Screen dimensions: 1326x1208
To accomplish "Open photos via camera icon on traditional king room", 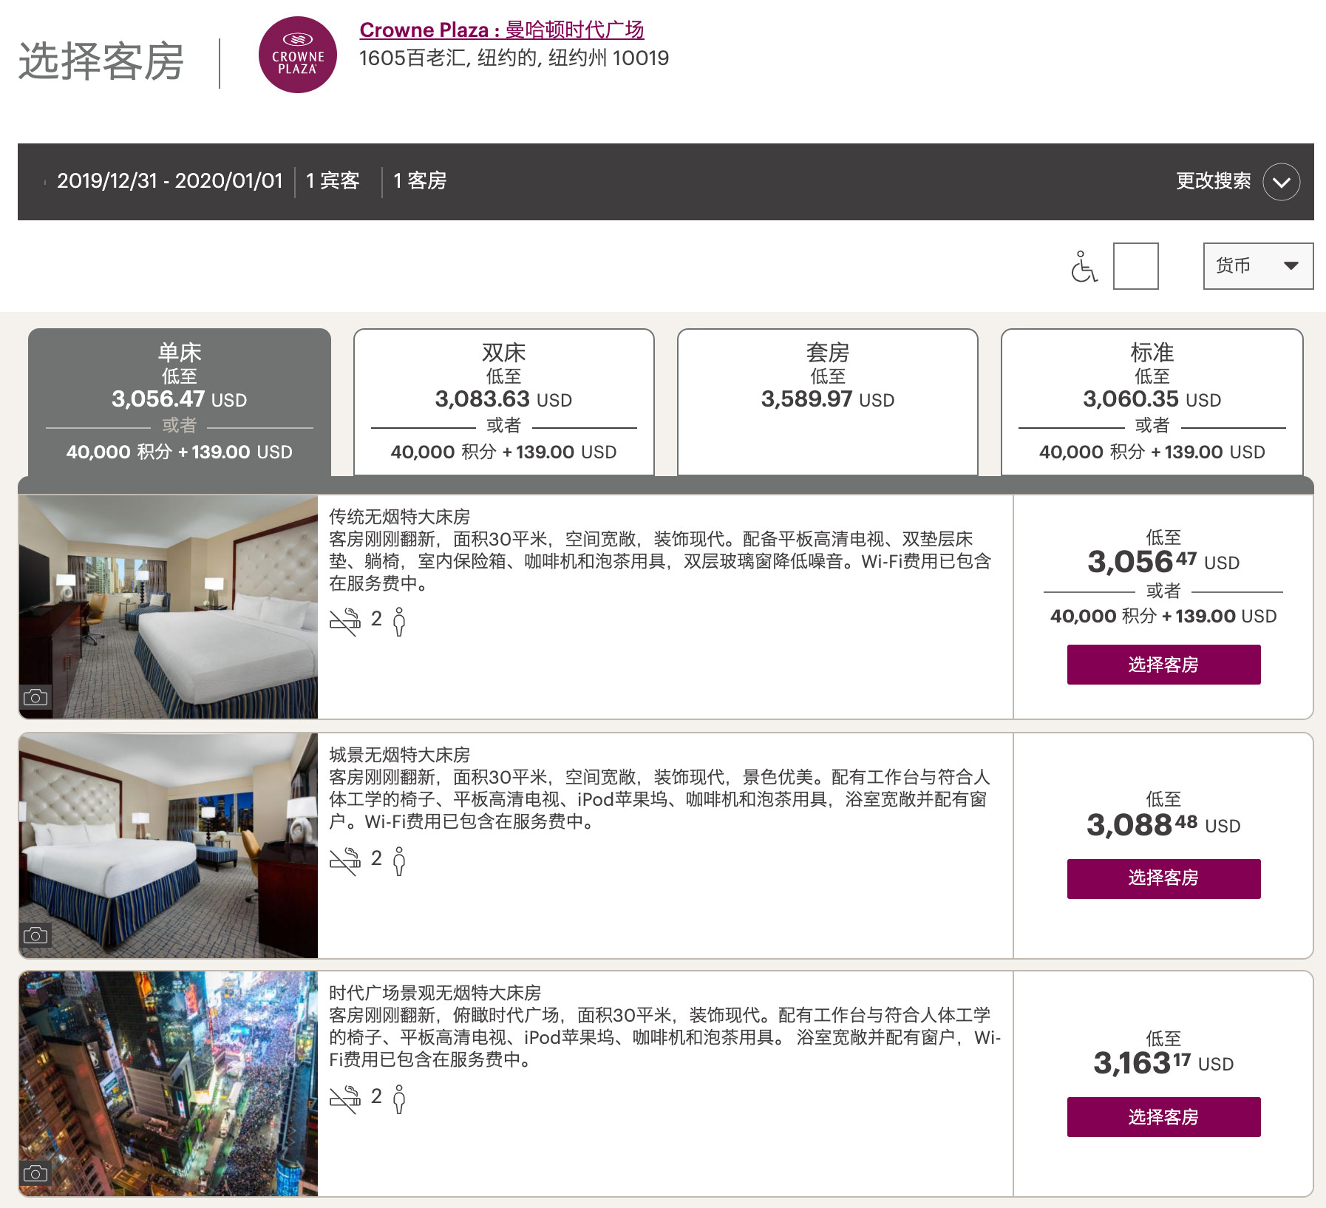I will point(35,697).
